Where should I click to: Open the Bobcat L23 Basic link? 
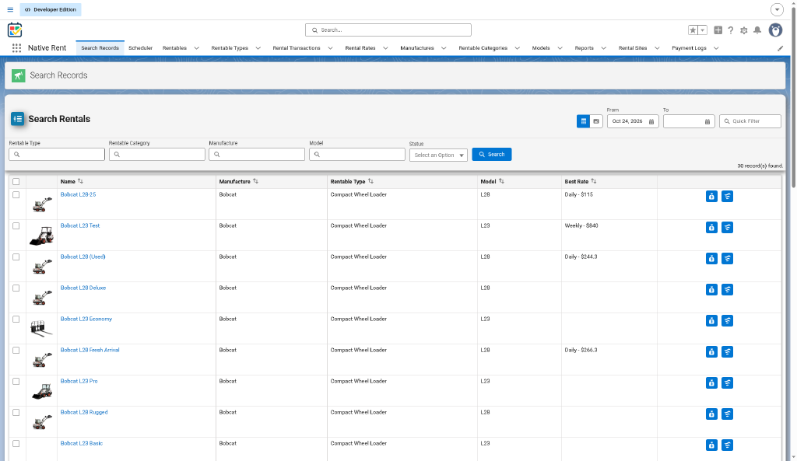coord(81,443)
